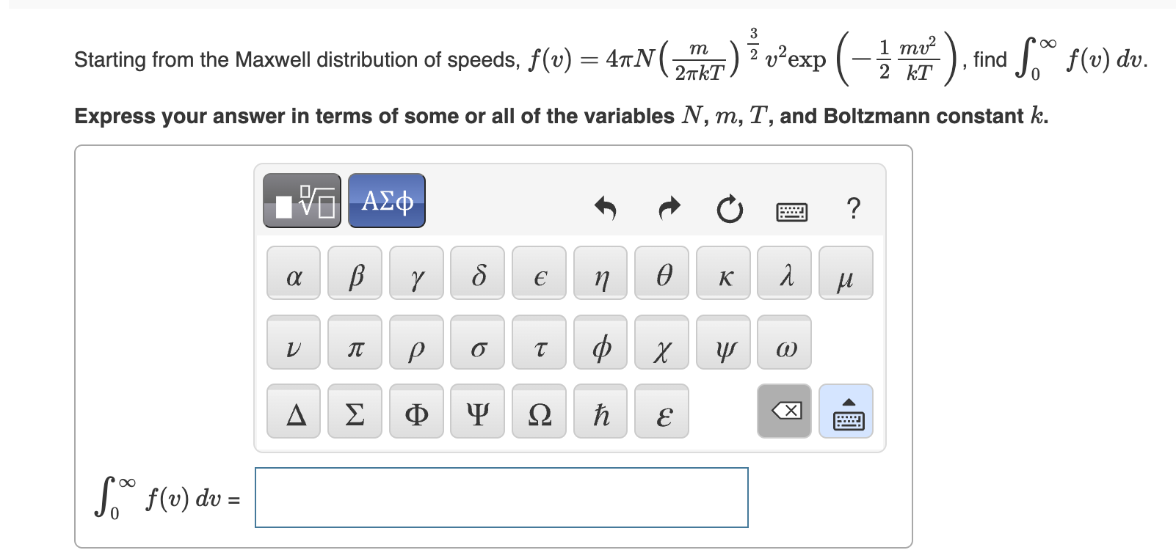Click the Ω key
The height and width of the screenshot is (550, 1176).
click(x=539, y=412)
